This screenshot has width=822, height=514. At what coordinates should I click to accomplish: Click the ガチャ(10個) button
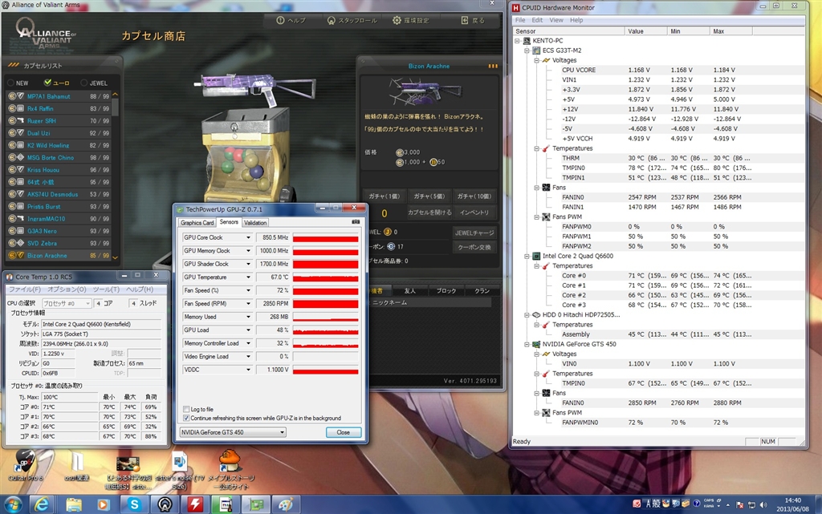point(474,196)
